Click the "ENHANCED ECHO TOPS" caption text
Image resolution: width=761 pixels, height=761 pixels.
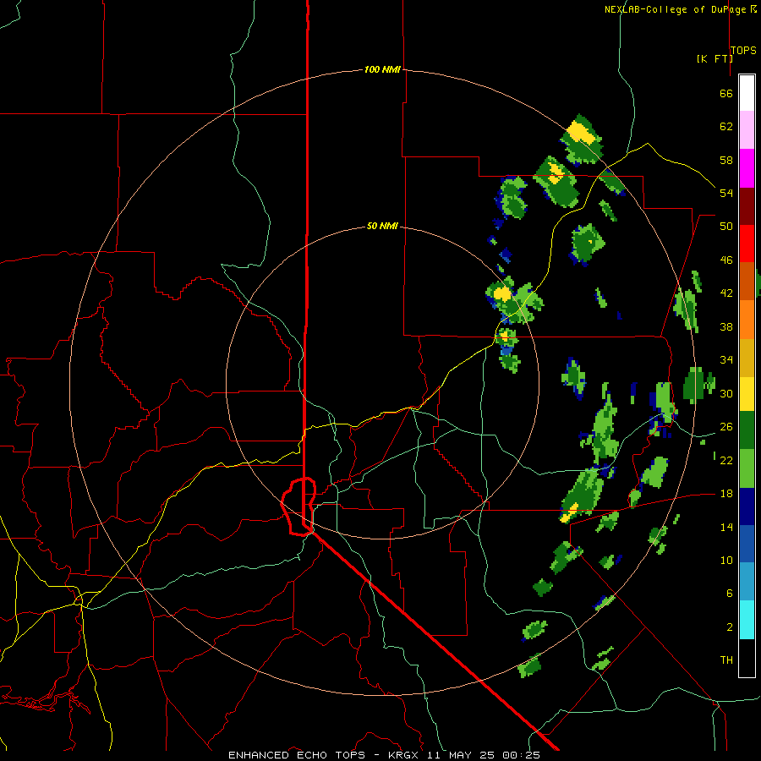[x=297, y=755]
